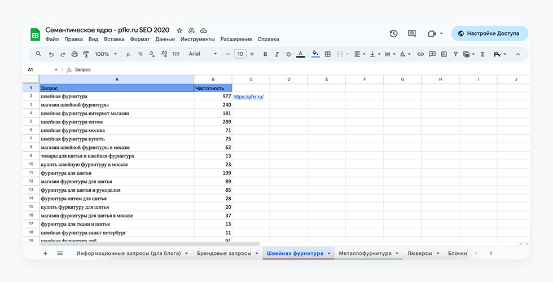Toggle strikethrough formatting
Image resolution: width=553 pixels, height=282 pixels.
[288, 54]
